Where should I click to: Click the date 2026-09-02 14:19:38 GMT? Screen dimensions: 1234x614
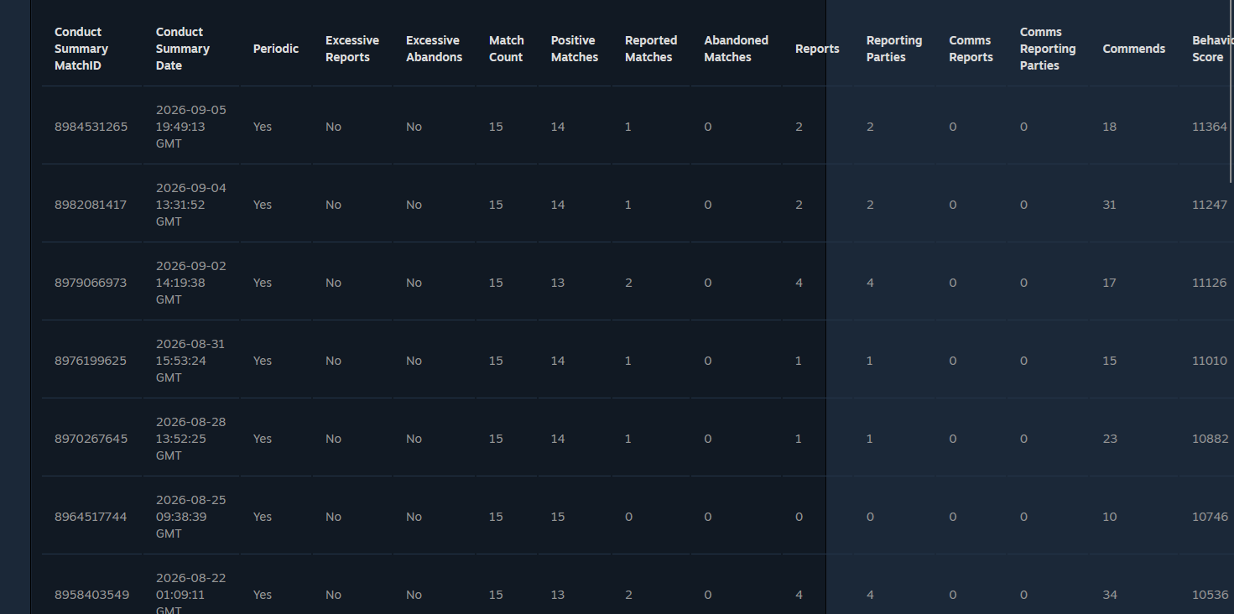[x=191, y=283]
